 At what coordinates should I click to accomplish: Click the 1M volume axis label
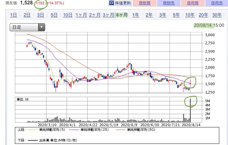tap(208, 118)
